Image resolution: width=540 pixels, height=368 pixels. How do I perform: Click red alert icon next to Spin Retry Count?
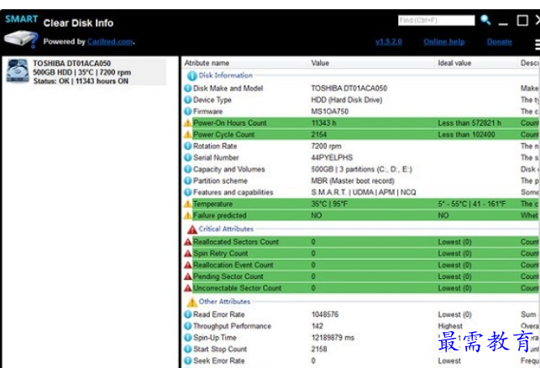coord(187,254)
